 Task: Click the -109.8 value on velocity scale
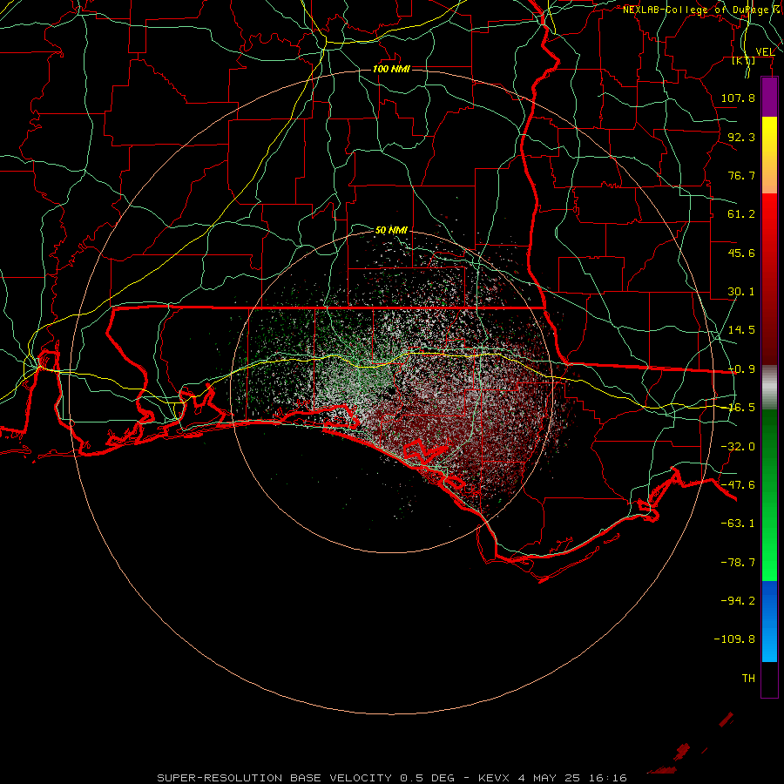[x=734, y=639]
